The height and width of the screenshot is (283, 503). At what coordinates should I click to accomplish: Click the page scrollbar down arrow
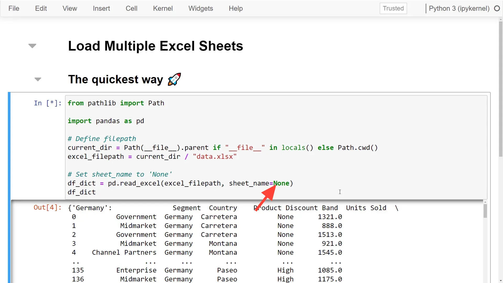[501, 281]
